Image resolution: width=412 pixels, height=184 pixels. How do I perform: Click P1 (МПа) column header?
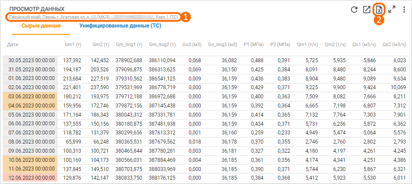(254, 45)
